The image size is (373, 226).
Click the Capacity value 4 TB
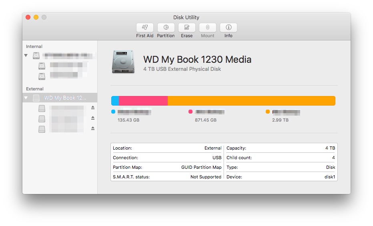pos(330,148)
